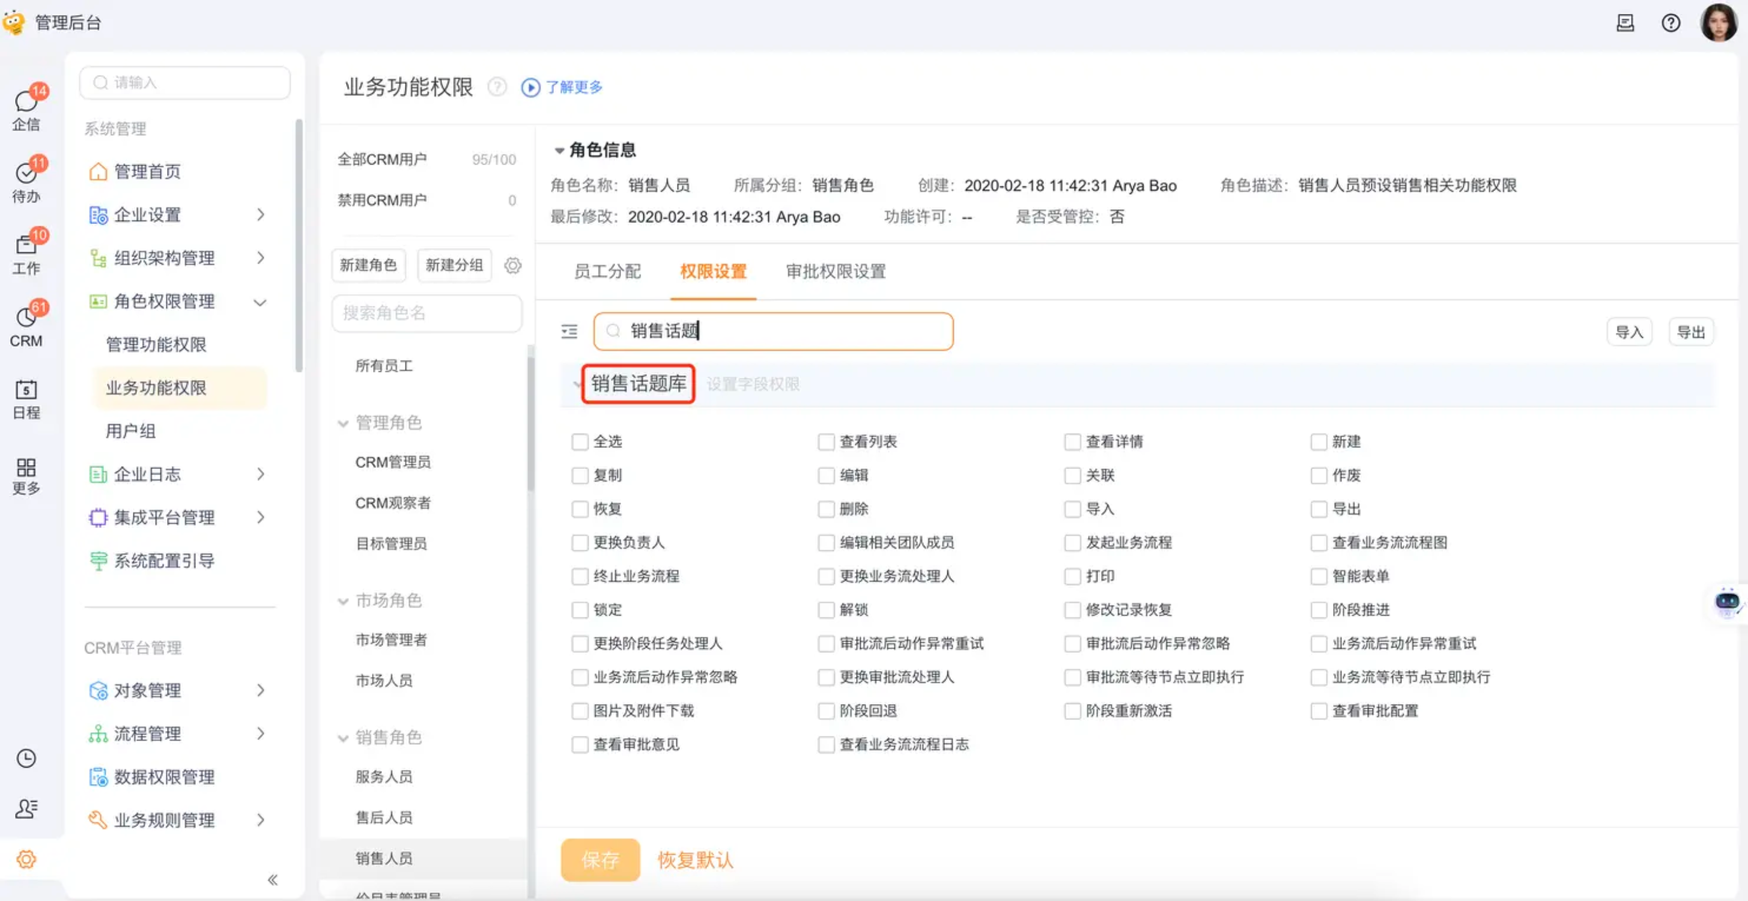The image size is (1748, 901).
Task: Check the 全选 checkbox
Action: coord(580,442)
